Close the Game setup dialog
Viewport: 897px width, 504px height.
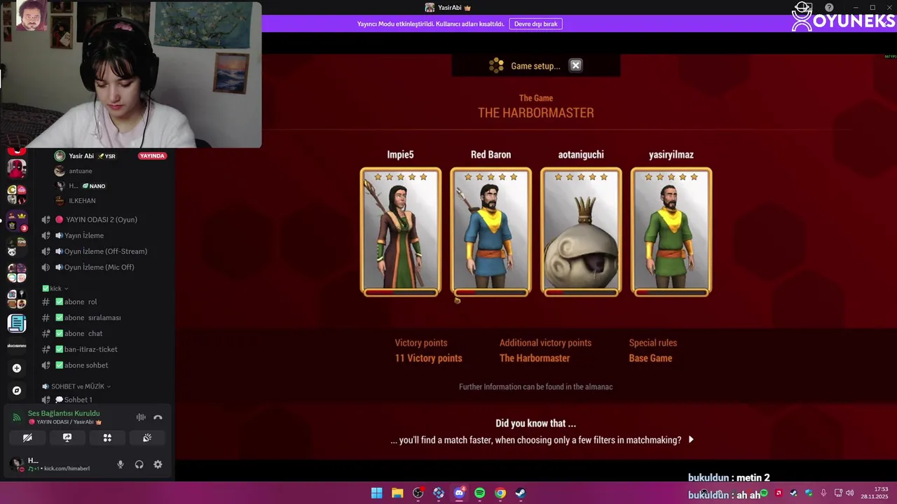(575, 65)
